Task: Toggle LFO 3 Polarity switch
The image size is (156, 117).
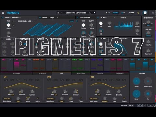Action: coord(124,98)
